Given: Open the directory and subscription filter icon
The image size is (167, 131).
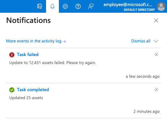Looking at the screenshot, I should [40, 6].
